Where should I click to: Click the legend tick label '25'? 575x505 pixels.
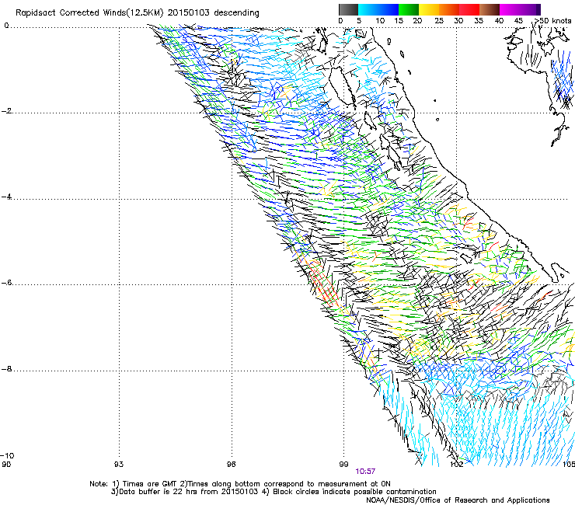(x=438, y=21)
